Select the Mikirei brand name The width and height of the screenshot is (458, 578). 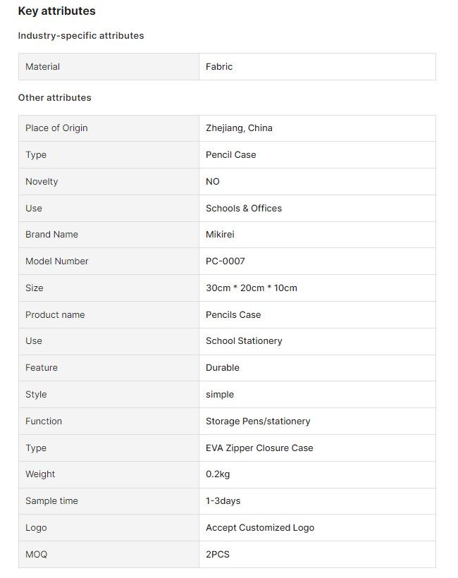click(220, 235)
